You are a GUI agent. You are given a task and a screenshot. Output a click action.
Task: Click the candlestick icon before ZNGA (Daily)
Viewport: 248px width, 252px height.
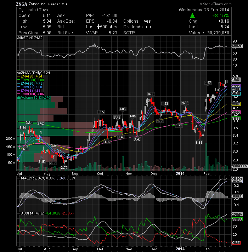[19, 73]
